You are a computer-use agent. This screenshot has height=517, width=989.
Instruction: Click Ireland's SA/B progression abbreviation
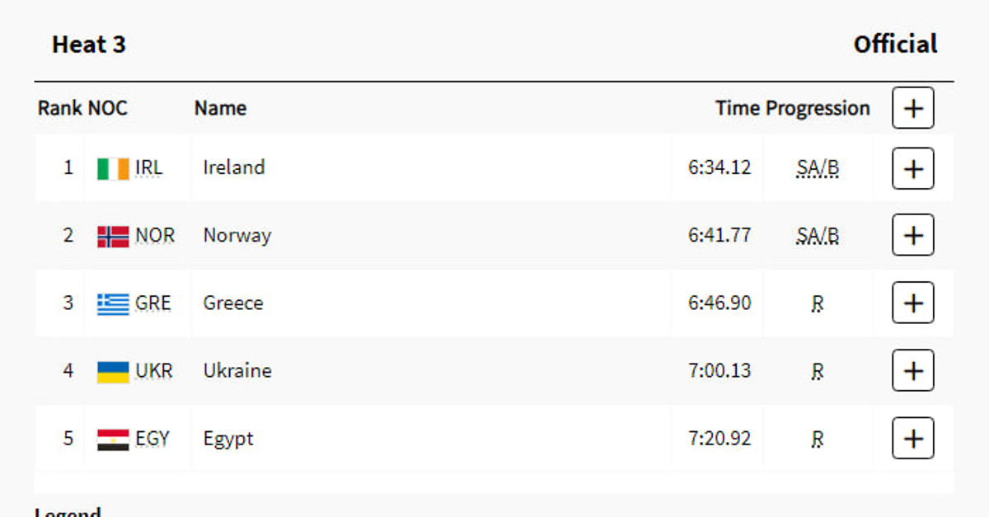coord(818,168)
